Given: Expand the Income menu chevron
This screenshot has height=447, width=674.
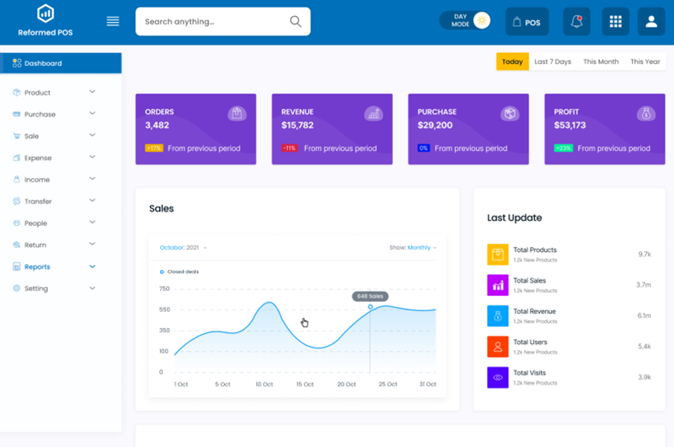Looking at the screenshot, I should 92,179.
